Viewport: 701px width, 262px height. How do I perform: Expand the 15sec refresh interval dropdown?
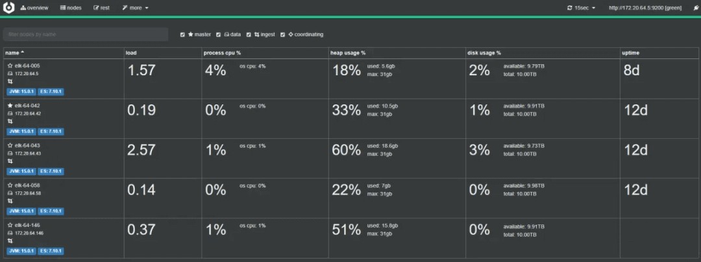pos(581,8)
